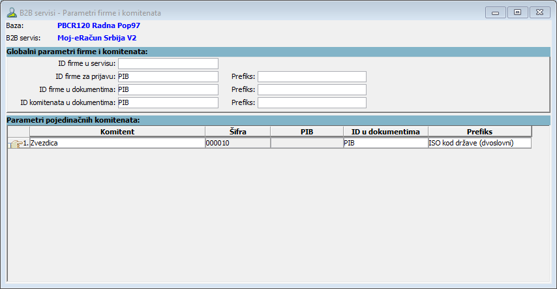Click the ISO kod države (dvoslovni) cell
This screenshot has height=289, width=557.
pyautogui.click(x=479, y=143)
